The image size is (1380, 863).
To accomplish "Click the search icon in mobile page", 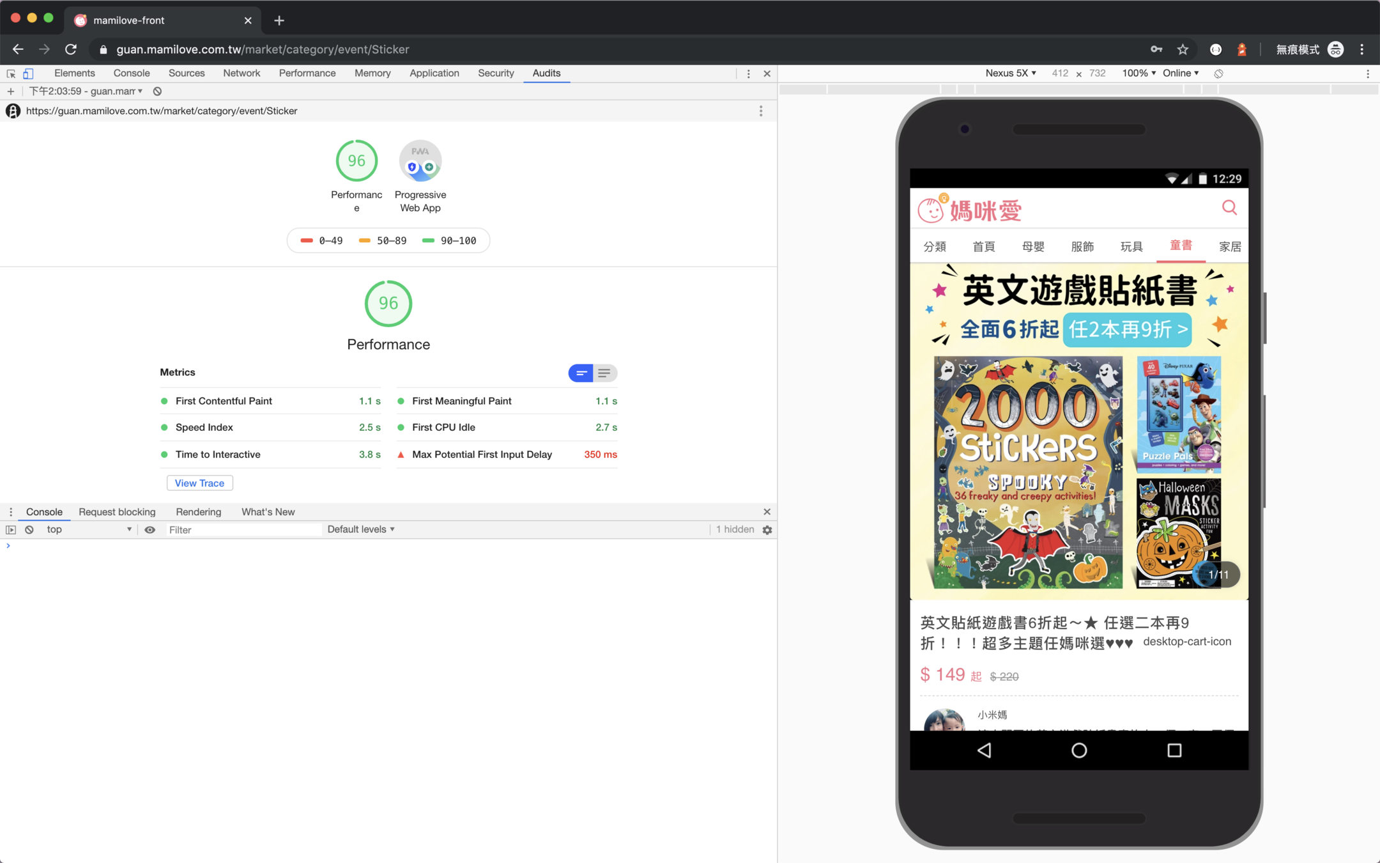I will (x=1229, y=208).
